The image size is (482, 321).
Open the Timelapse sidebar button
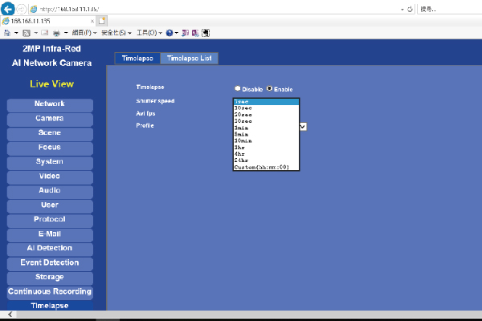pos(50,305)
